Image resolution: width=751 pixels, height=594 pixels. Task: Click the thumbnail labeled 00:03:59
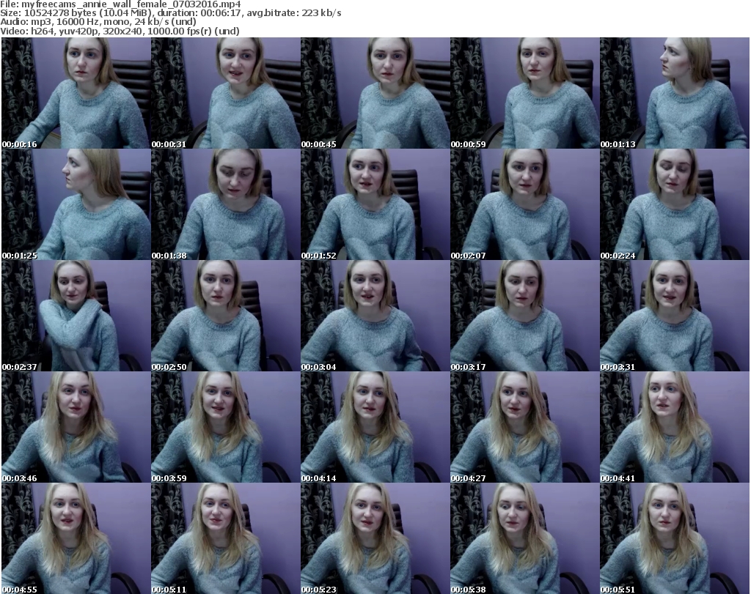(x=226, y=427)
